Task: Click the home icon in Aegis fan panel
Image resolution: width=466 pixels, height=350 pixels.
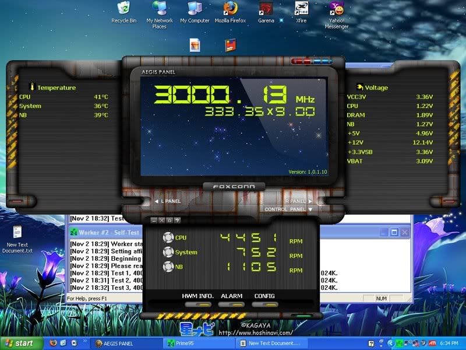Action: pyautogui.click(x=169, y=220)
